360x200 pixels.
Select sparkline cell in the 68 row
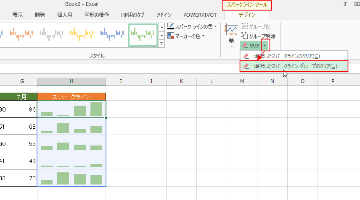71,126
